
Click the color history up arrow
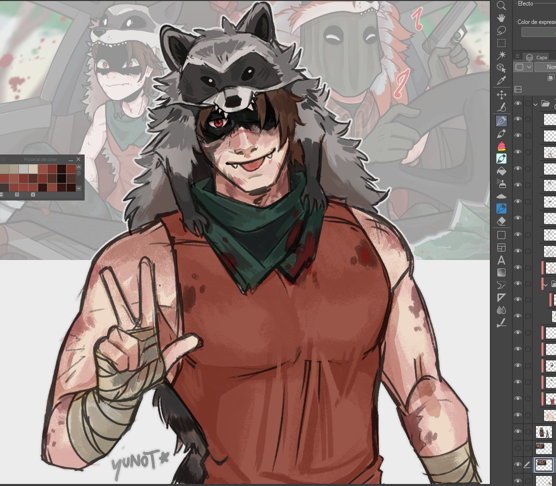tap(79, 166)
